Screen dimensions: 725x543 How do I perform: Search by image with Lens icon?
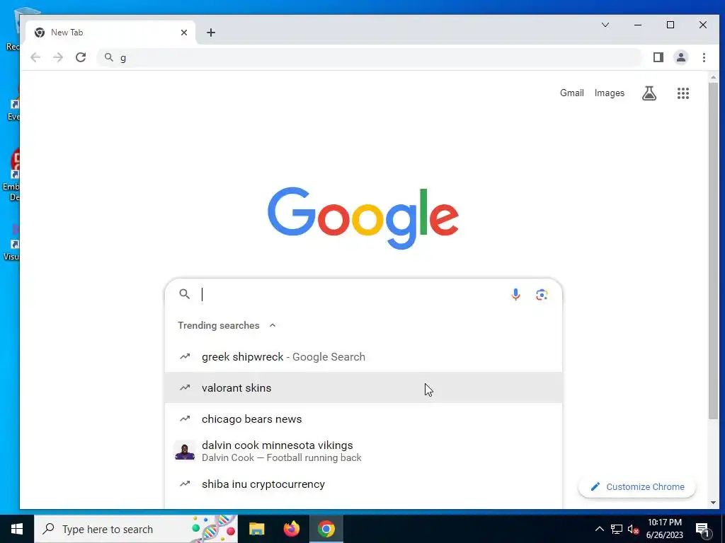542,294
